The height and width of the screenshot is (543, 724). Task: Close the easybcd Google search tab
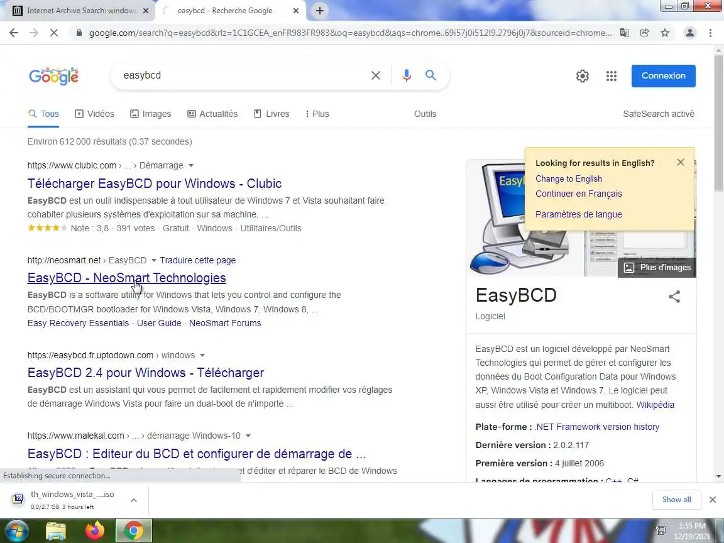pos(296,11)
